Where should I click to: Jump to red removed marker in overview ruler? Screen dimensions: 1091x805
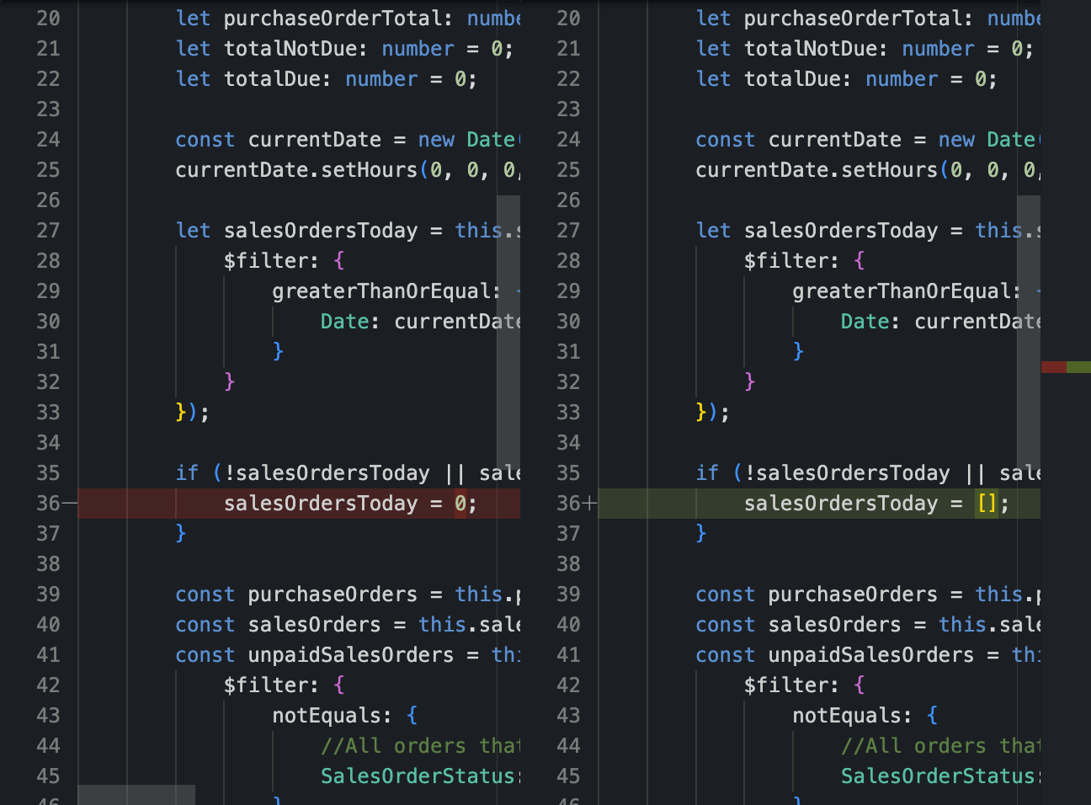[x=1054, y=367]
